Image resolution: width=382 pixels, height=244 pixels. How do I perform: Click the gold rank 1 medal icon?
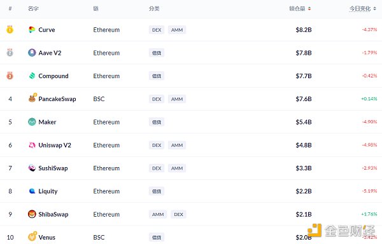pyautogui.click(x=10, y=29)
